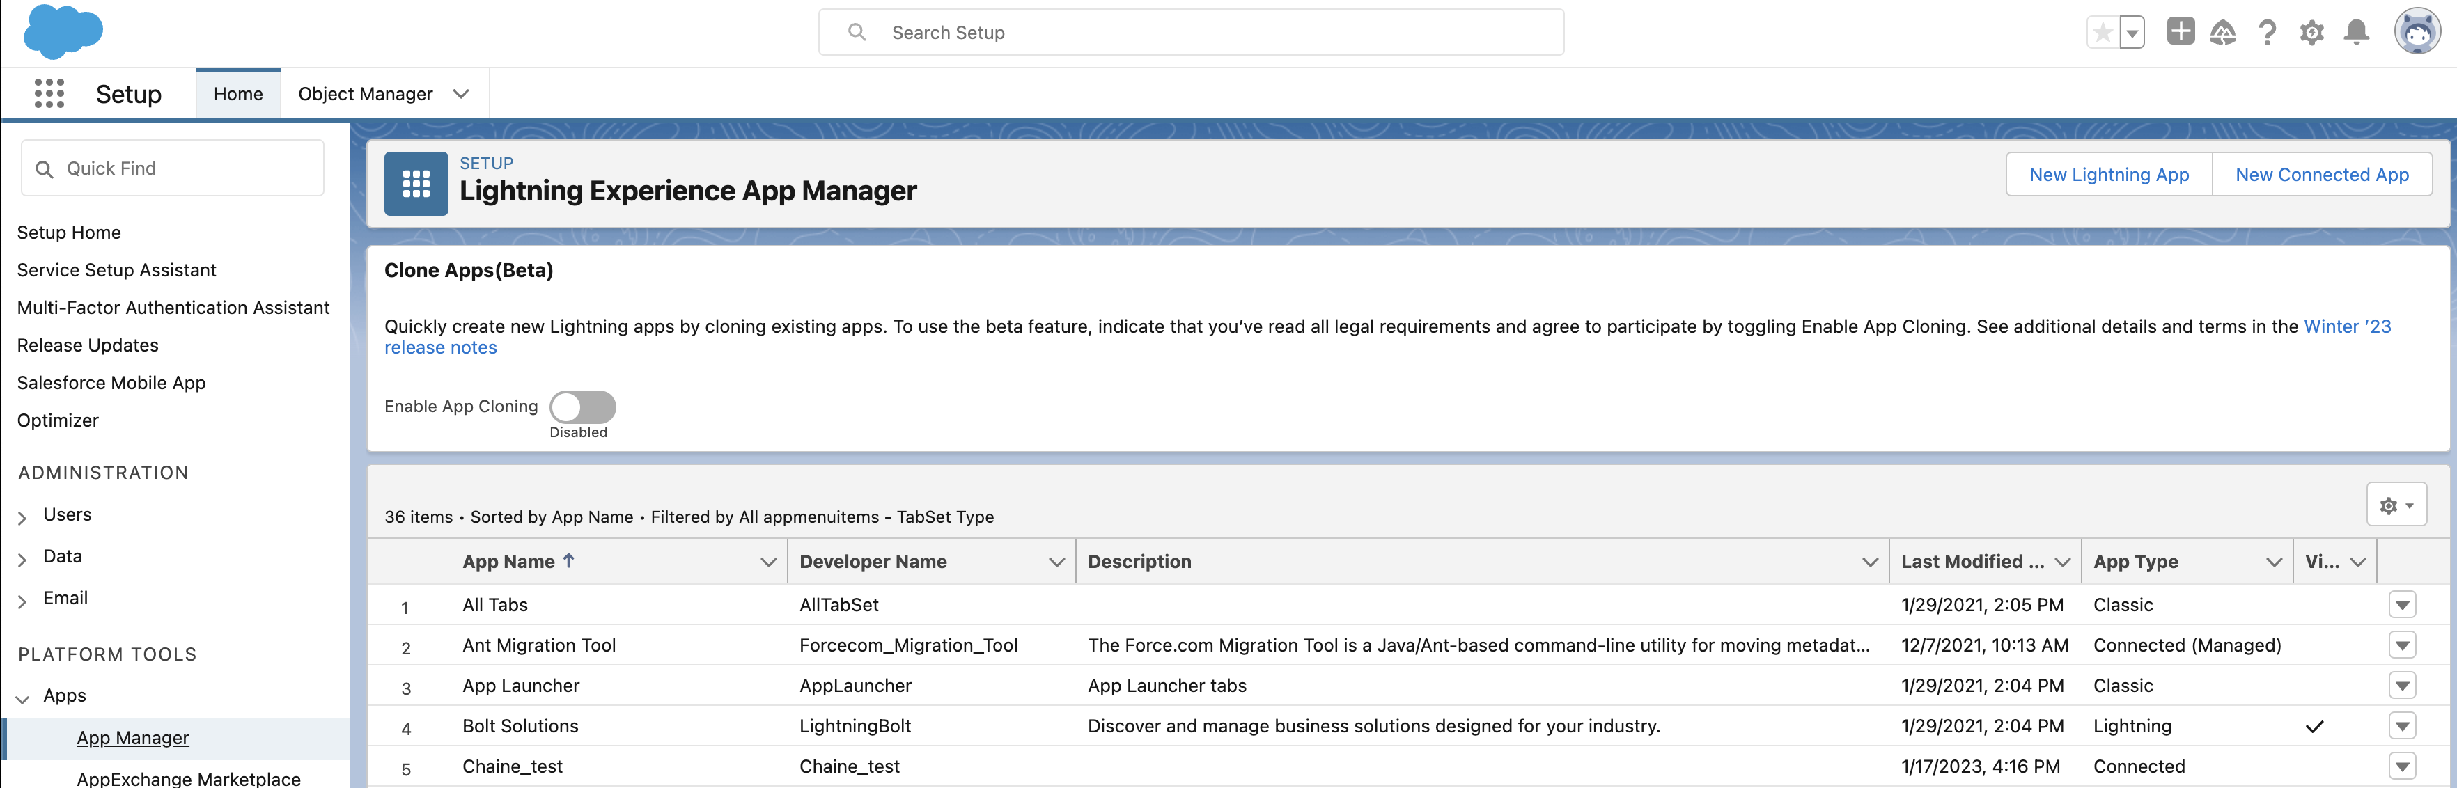
Task: Collapse the Apps tree section
Action: [23, 698]
